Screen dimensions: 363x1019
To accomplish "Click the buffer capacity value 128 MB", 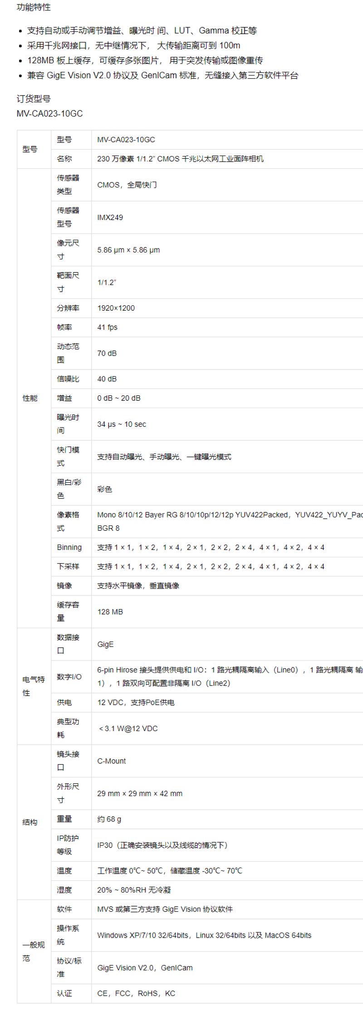I will point(110,612).
